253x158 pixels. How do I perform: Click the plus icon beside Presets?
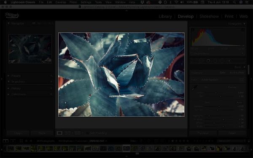point(51,75)
